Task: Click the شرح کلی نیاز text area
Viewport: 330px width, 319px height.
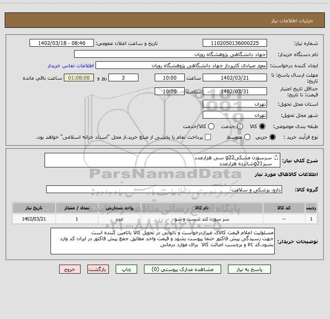Action: point(162,160)
